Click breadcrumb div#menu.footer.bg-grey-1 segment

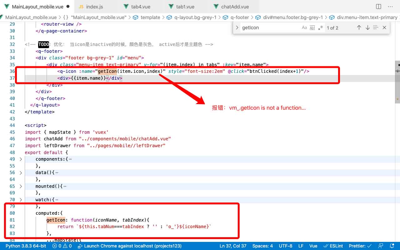[x=289, y=17]
